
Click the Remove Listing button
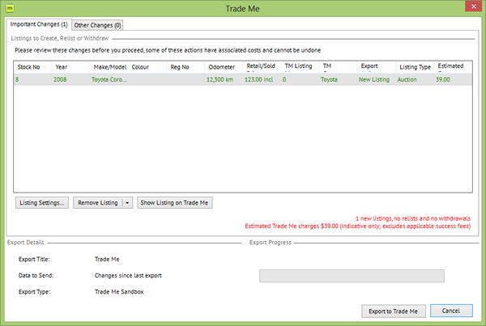(98, 203)
